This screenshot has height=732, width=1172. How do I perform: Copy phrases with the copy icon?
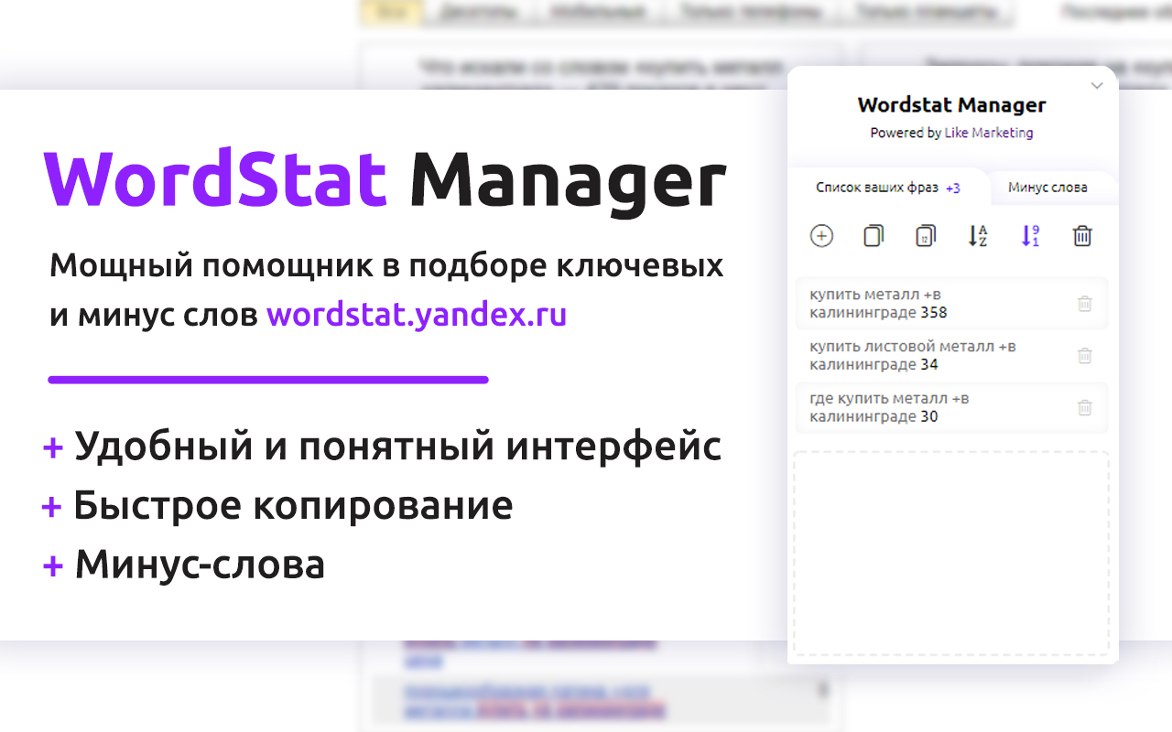click(x=874, y=236)
